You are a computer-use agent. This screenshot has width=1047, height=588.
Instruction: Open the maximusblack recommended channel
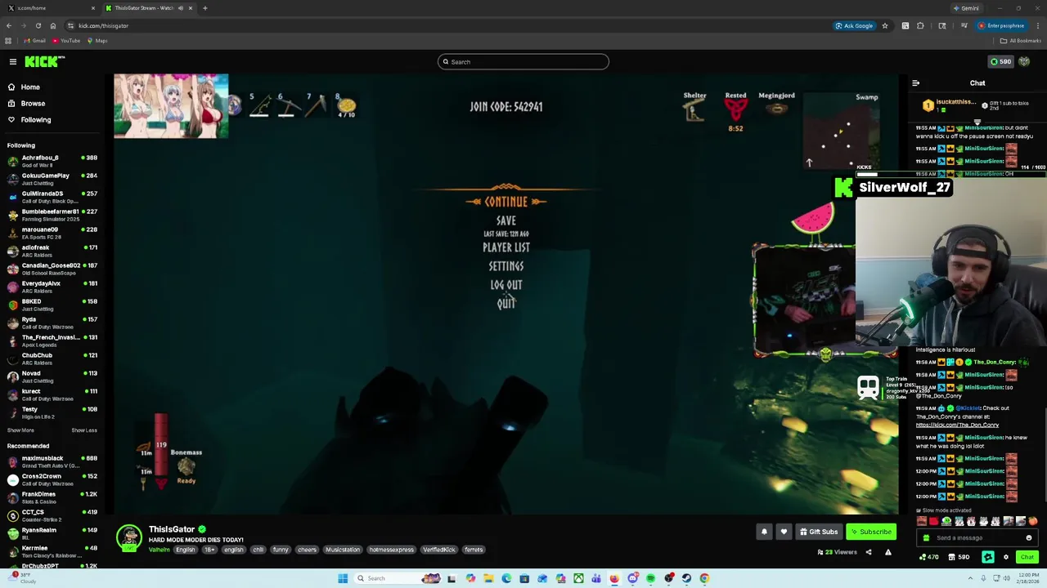[x=51, y=461]
